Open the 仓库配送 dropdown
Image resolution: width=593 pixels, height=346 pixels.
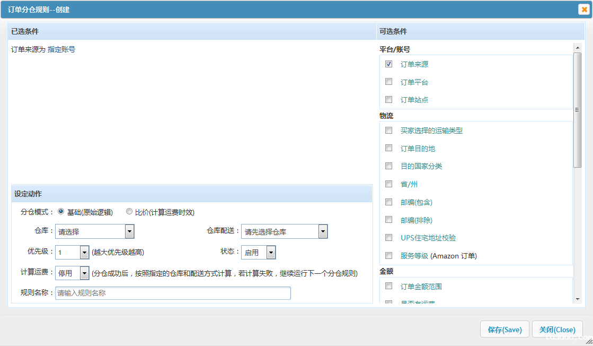click(322, 231)
